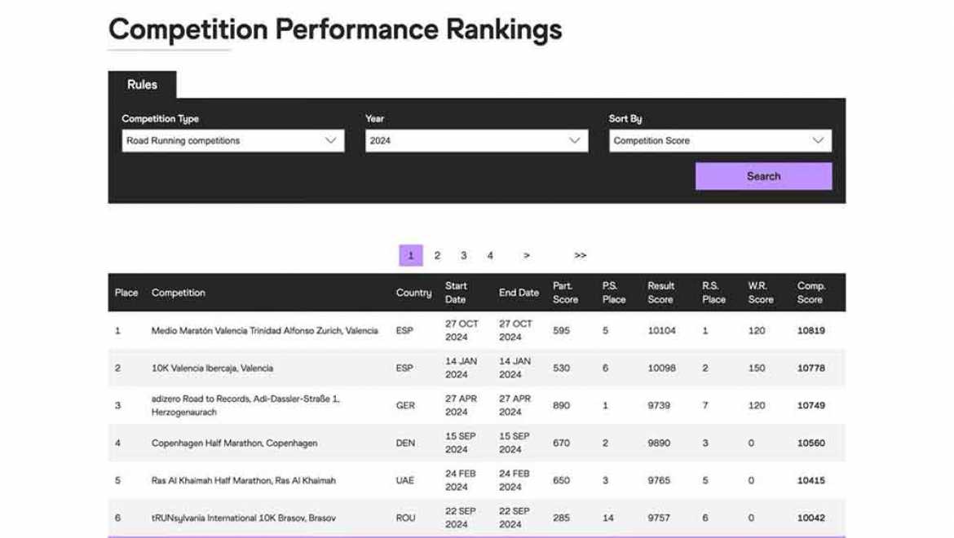Open the 10K Valencia Ibercaja entry
The width and height of the screenshot is (954, 538).
point(212,368)
